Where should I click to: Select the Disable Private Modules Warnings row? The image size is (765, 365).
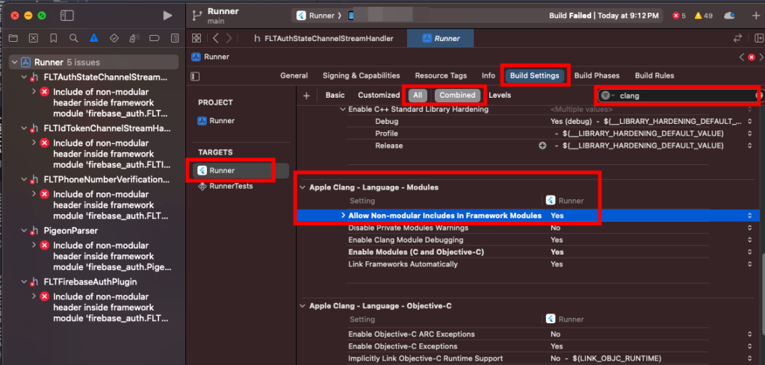529,228
